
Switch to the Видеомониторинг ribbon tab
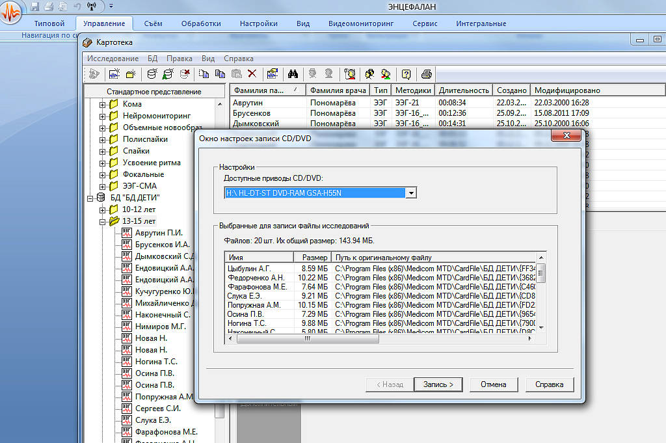(361, 23)
